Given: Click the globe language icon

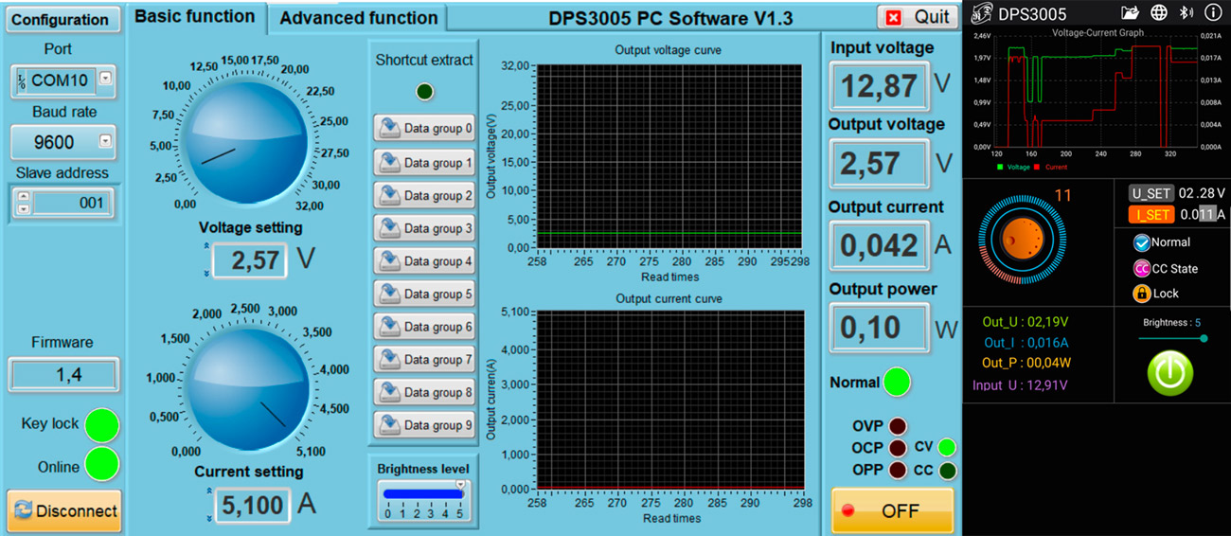Looking at the screenshot, I should 1158,13.
